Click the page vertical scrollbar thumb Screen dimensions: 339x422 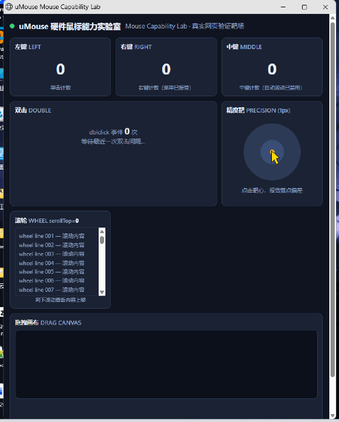332,200
